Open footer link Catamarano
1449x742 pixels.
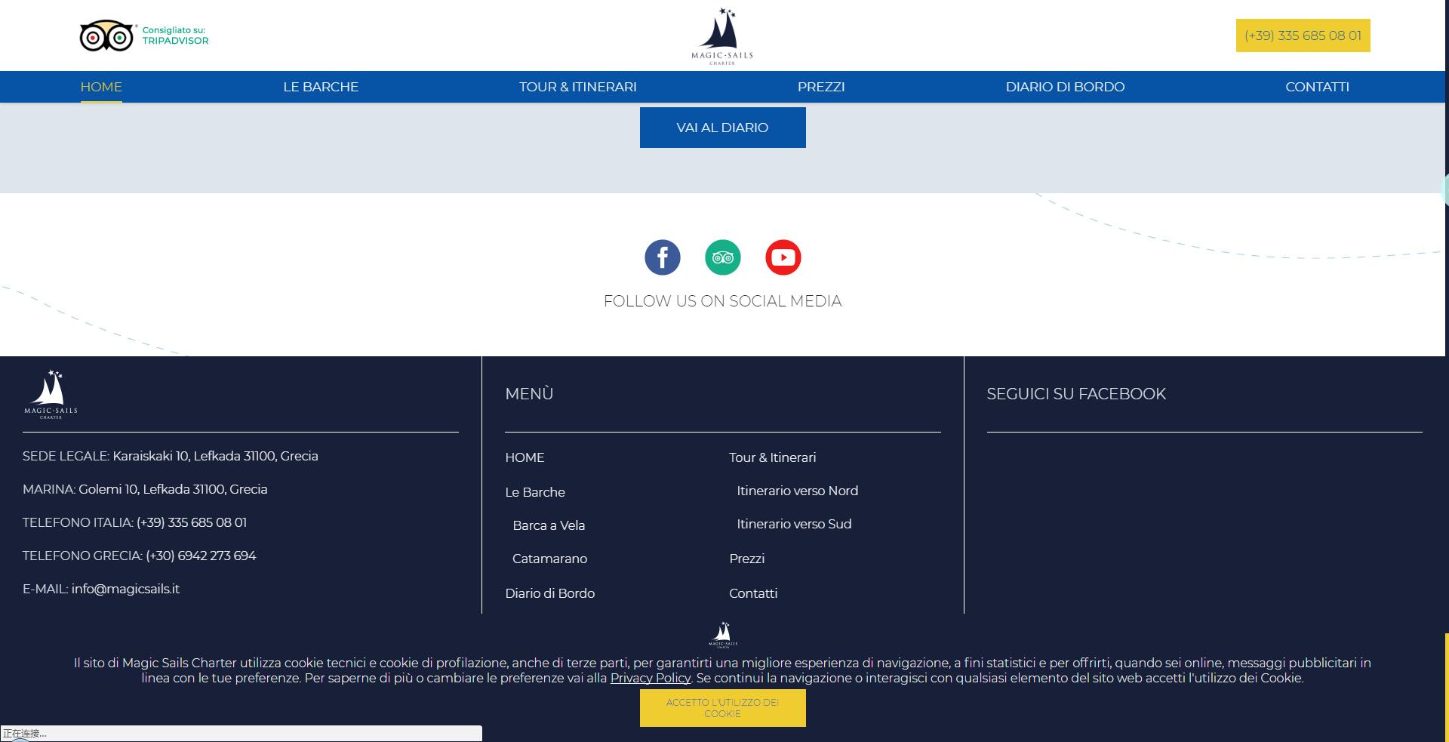point(549,559)
